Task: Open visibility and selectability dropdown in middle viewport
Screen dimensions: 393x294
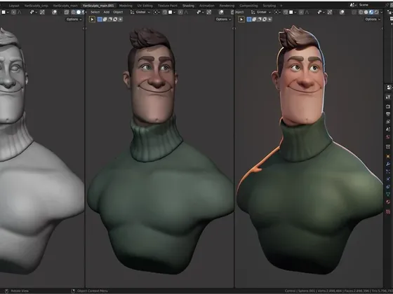Action: 200,12
